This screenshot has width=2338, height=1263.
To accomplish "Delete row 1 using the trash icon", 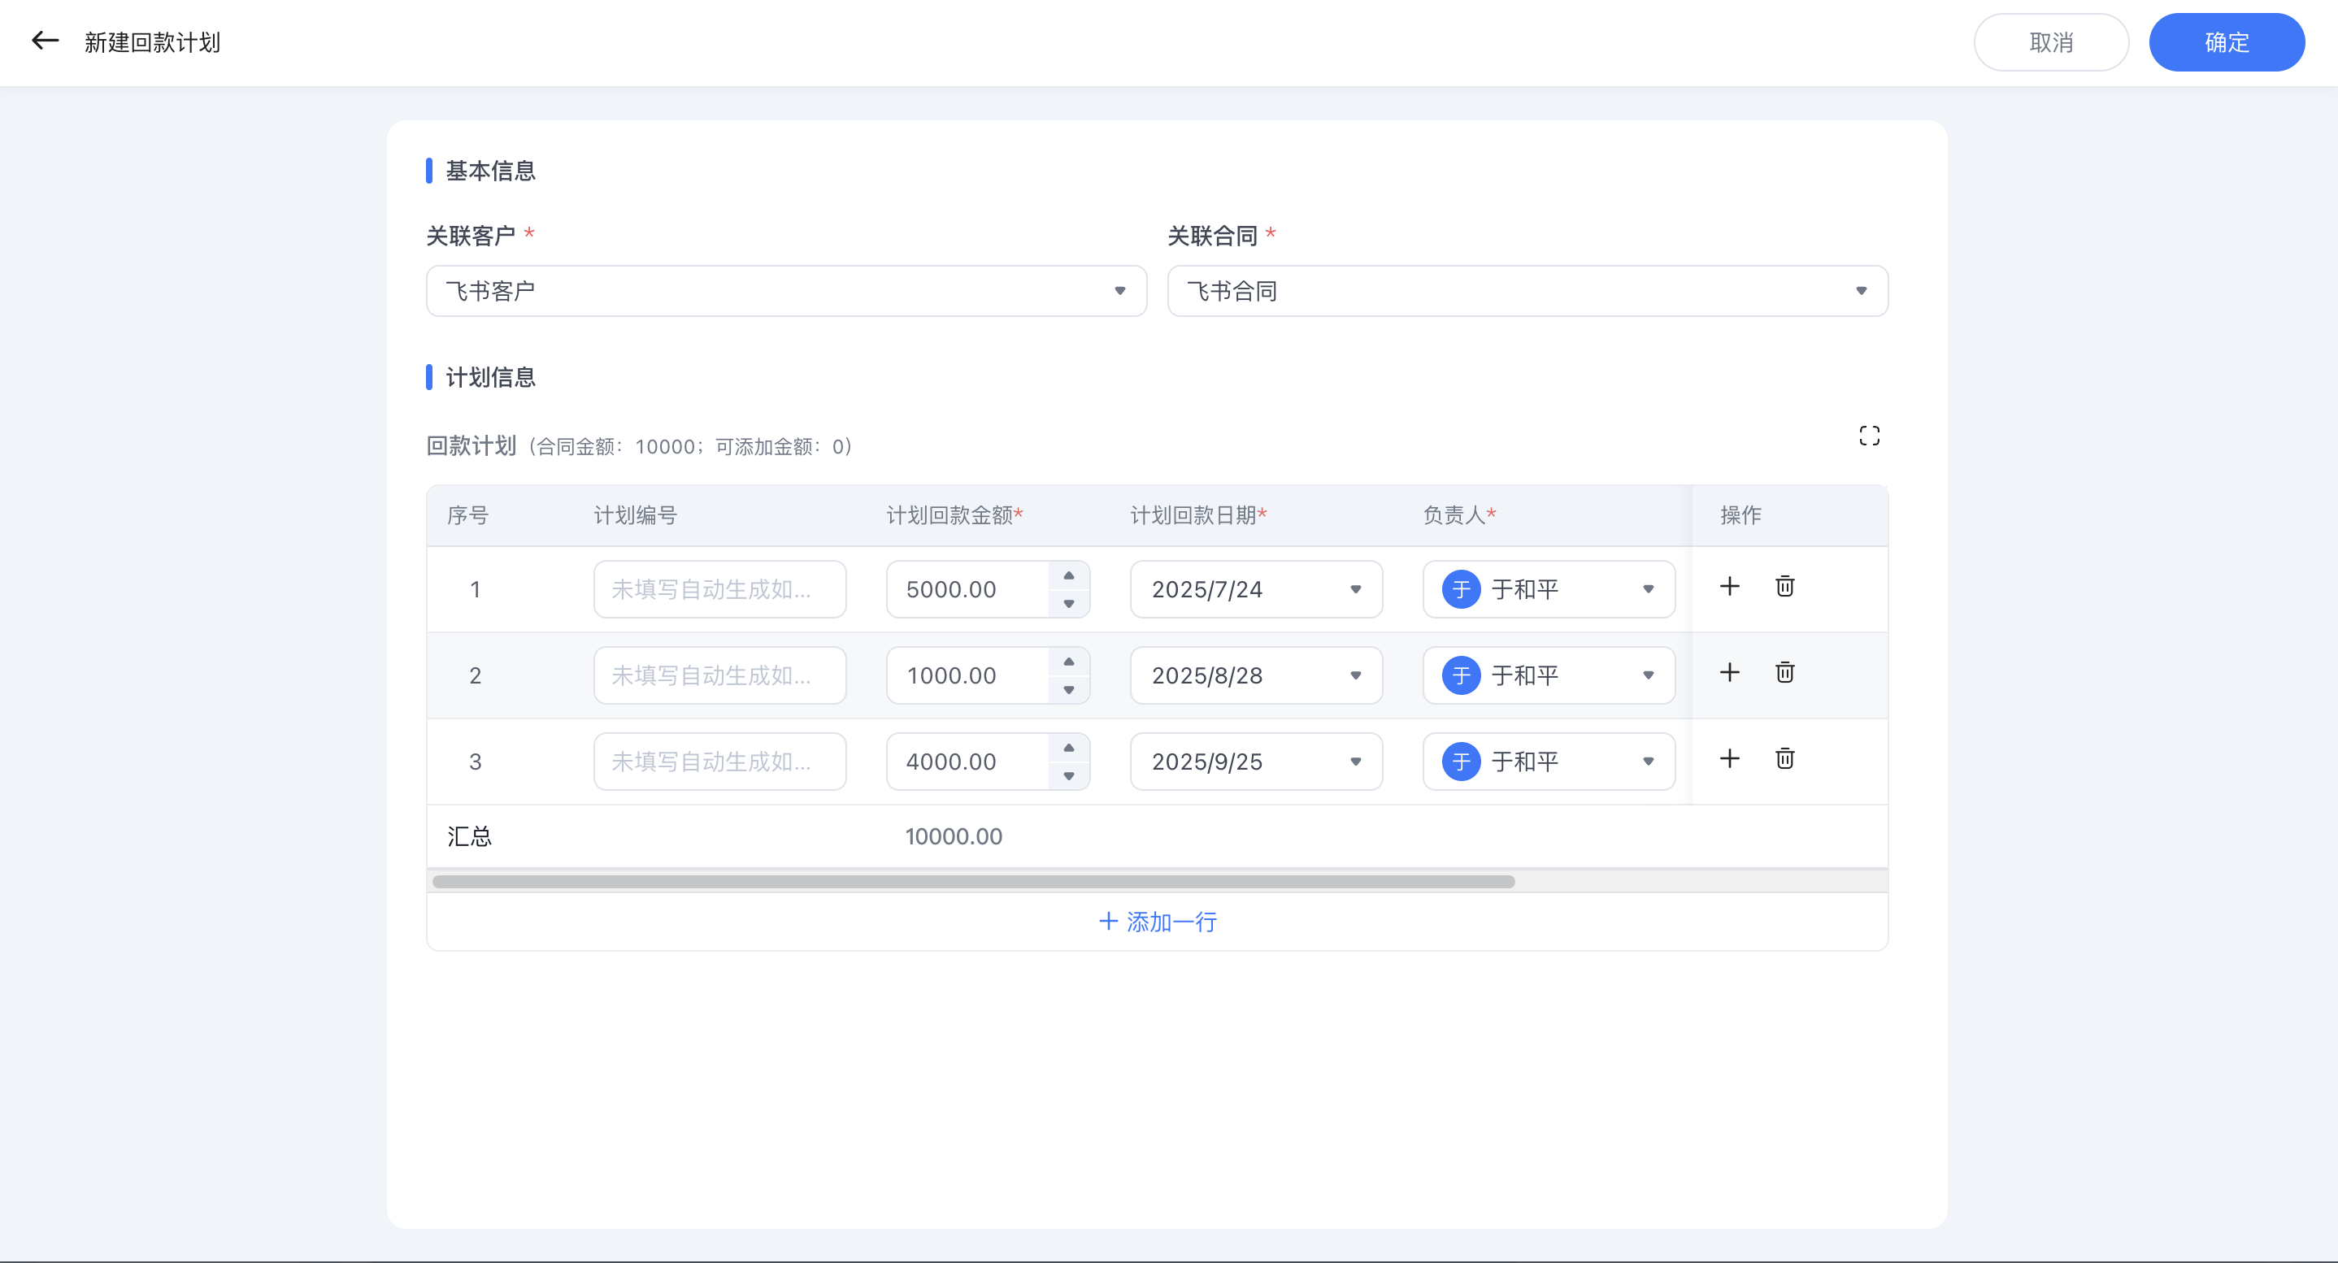I will (1784, 586).
